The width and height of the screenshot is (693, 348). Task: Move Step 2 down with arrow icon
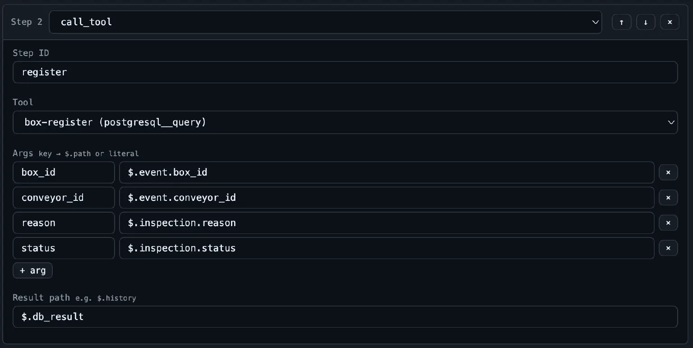point(646,22)
